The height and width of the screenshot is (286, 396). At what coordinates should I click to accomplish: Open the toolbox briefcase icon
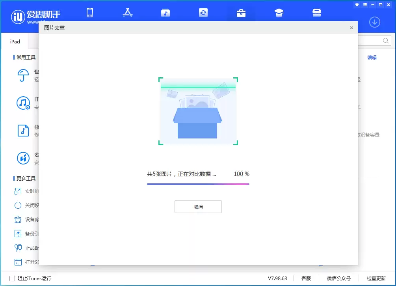pos(241,13)
